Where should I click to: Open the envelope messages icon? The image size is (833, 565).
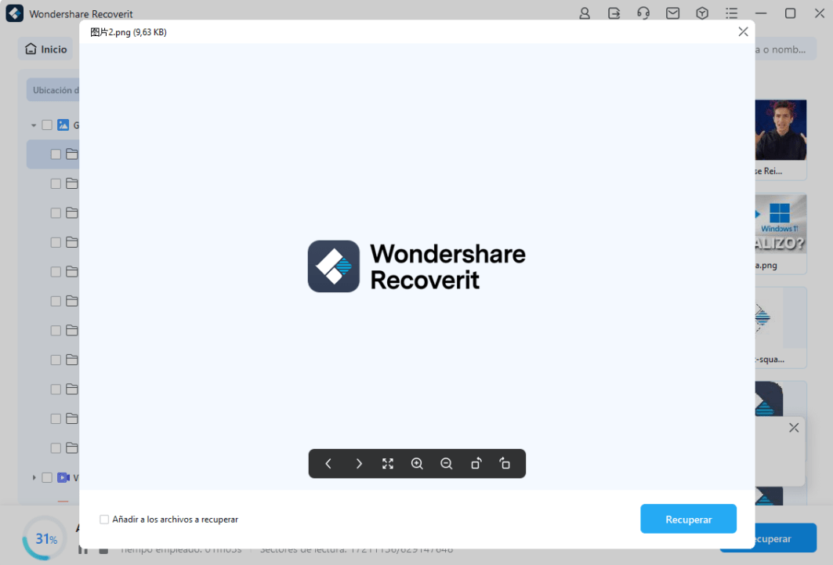coord(672,13)
